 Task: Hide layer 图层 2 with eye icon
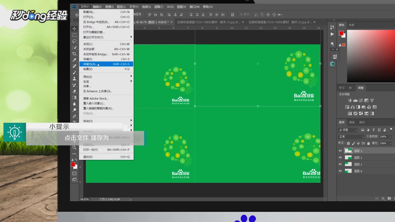click(340, 158)
